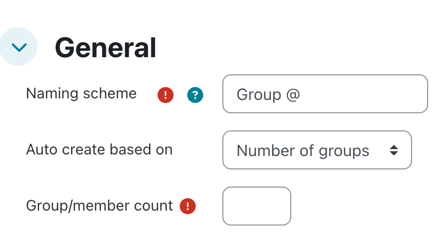This screenshot has width=442, height=240.
Task: Click the Naming scheme label
Action: 81,94
